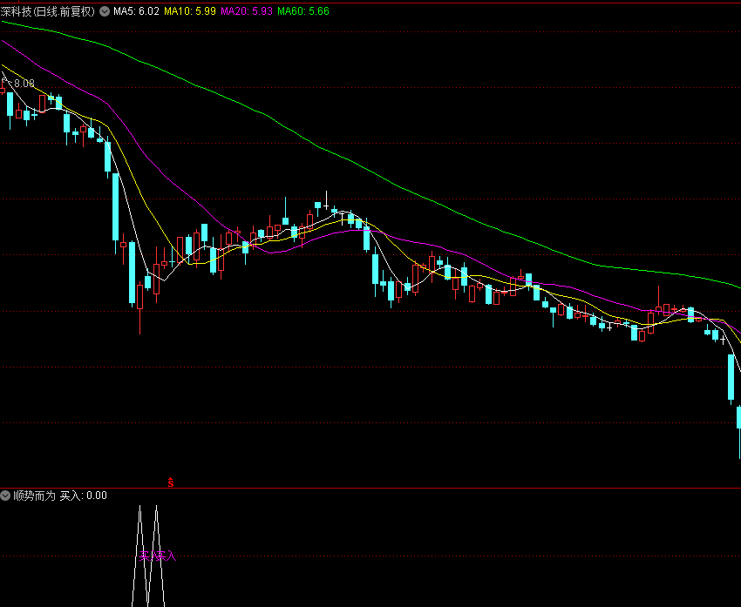
Task: Click the large cyan drop candle on left
Action: pyautogui.click(x=115, y=207)
